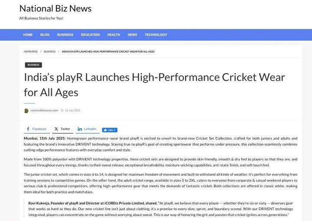Click the paragraph starting The junior cricket set
The image size is (312, 221).
pyautogui.click(x=160, y=183)
